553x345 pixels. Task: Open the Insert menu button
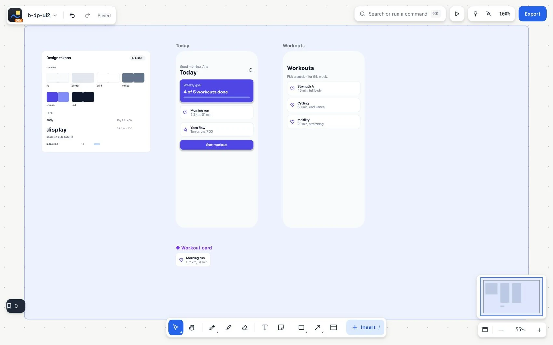[365, 327]
